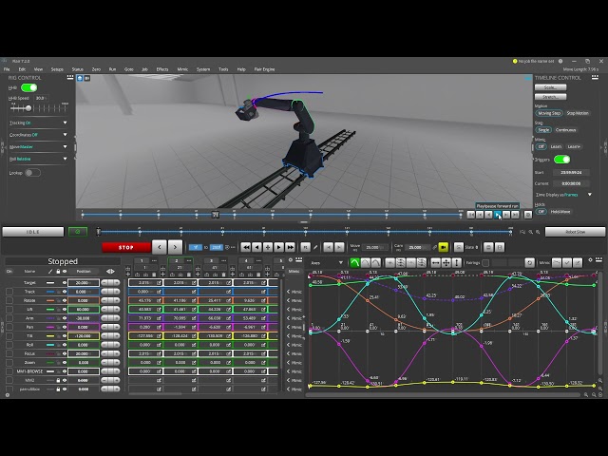The height and width of the screenshot is (456, 608).
Task: Click the camera view icon in 3D viewport
Action: (86, 78)
